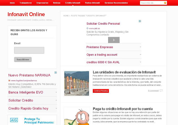Open the 0 comment link
The width and height of the screenshot is (178, 125).
[x=153, y=91]
